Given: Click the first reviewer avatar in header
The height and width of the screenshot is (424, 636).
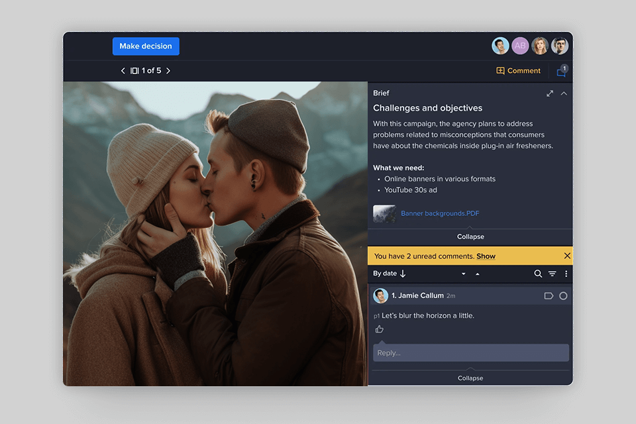Looking at the screenshot, I should (x=500, y=46).
